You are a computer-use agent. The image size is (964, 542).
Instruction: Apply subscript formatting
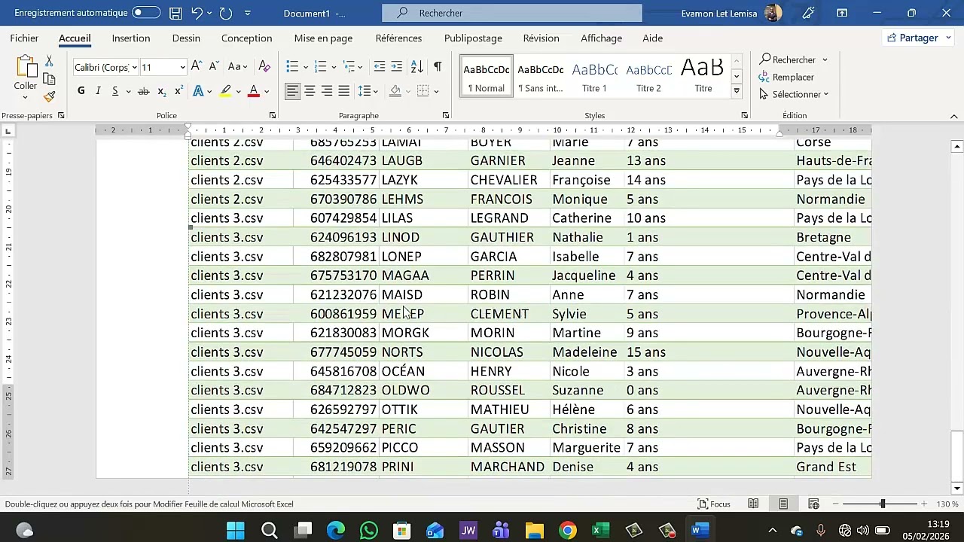[x=161, y=91]
